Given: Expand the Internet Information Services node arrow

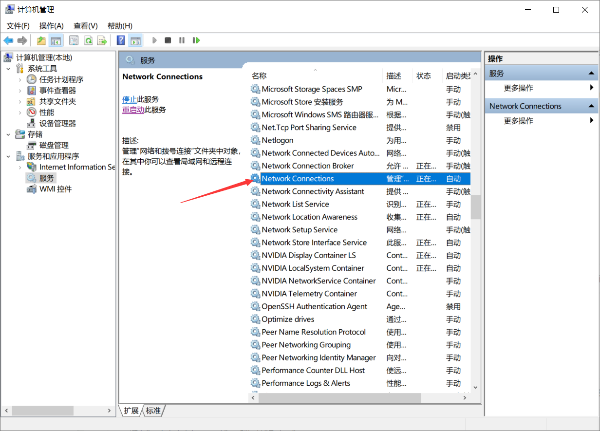Looking at the screenshot, I should click(20, 167).
